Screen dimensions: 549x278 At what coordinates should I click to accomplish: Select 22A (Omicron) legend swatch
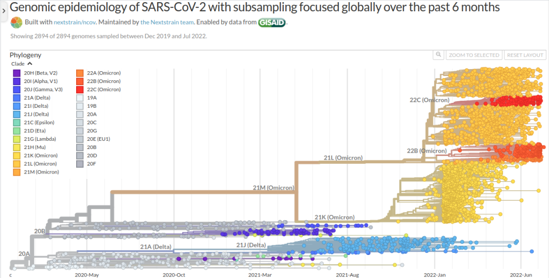80,73
